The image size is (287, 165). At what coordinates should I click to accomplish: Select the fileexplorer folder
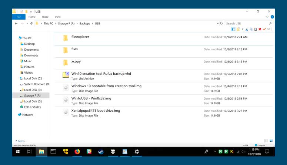164,39
